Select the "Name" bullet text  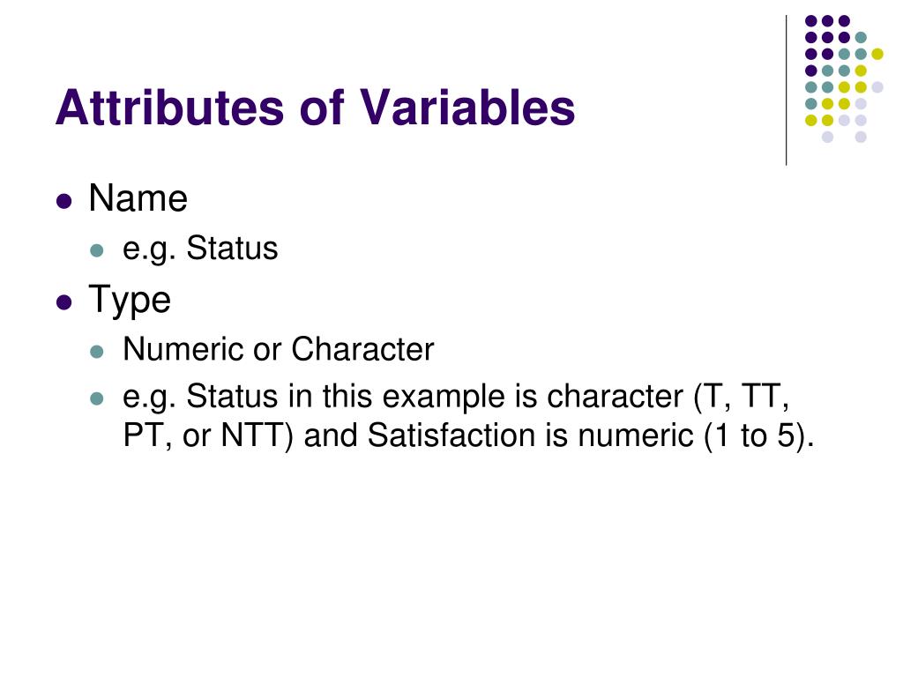(x=138, y=199)
